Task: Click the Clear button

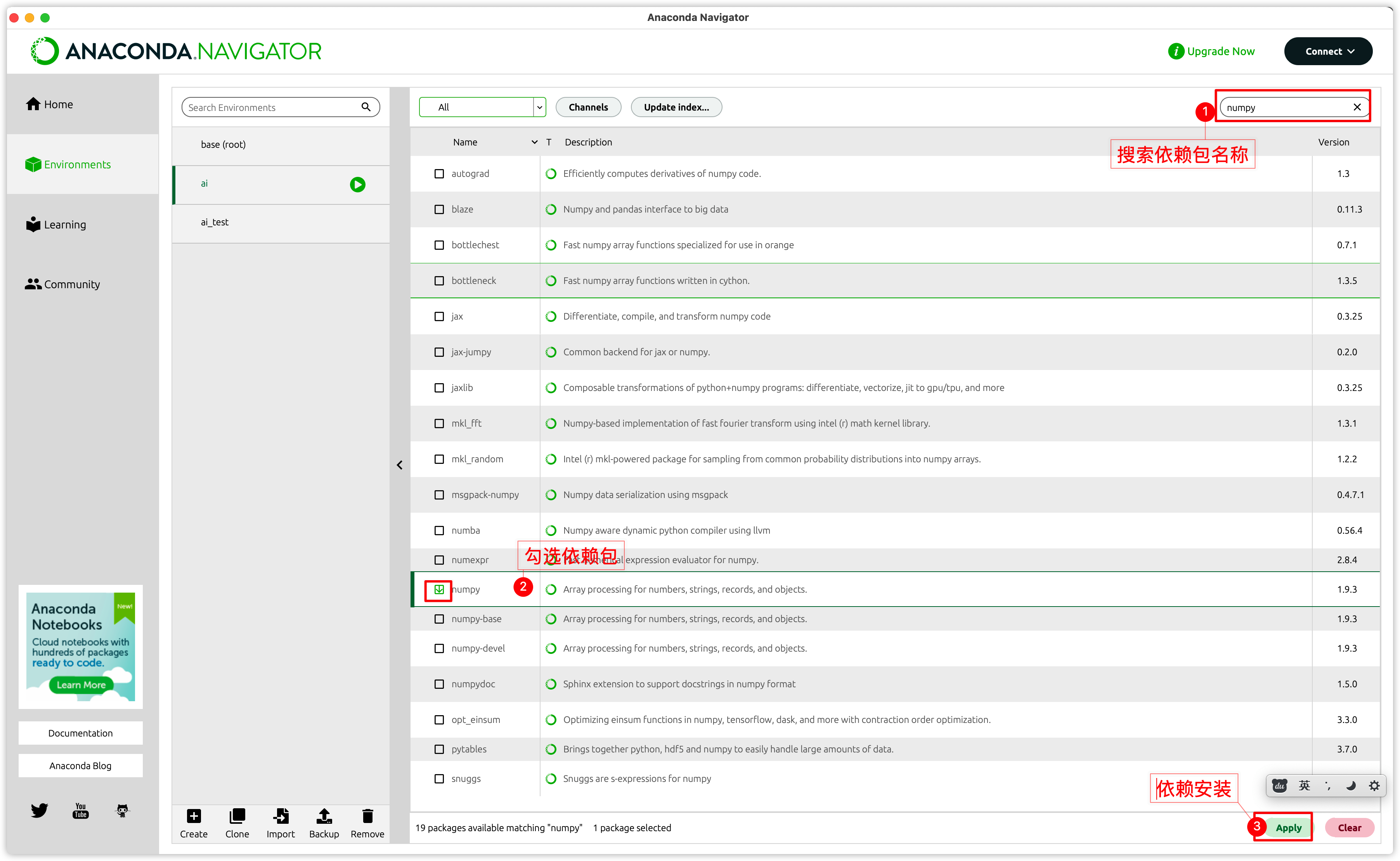Action: click(x=1349, y=827)
